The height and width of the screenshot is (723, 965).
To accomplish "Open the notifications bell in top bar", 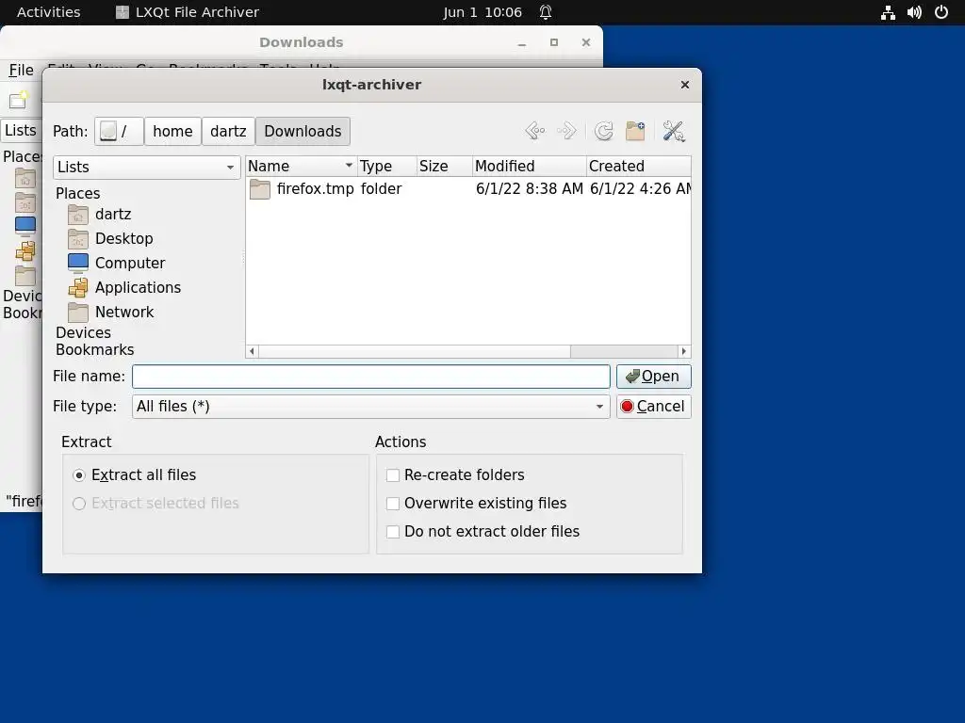I will [x=546, y=12].
